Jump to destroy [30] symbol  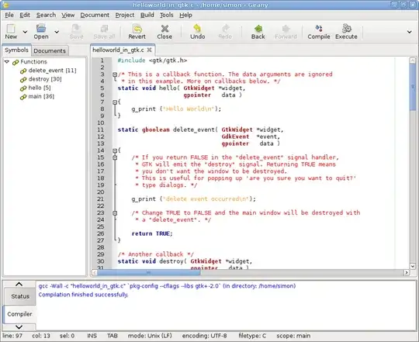(45, 79)
